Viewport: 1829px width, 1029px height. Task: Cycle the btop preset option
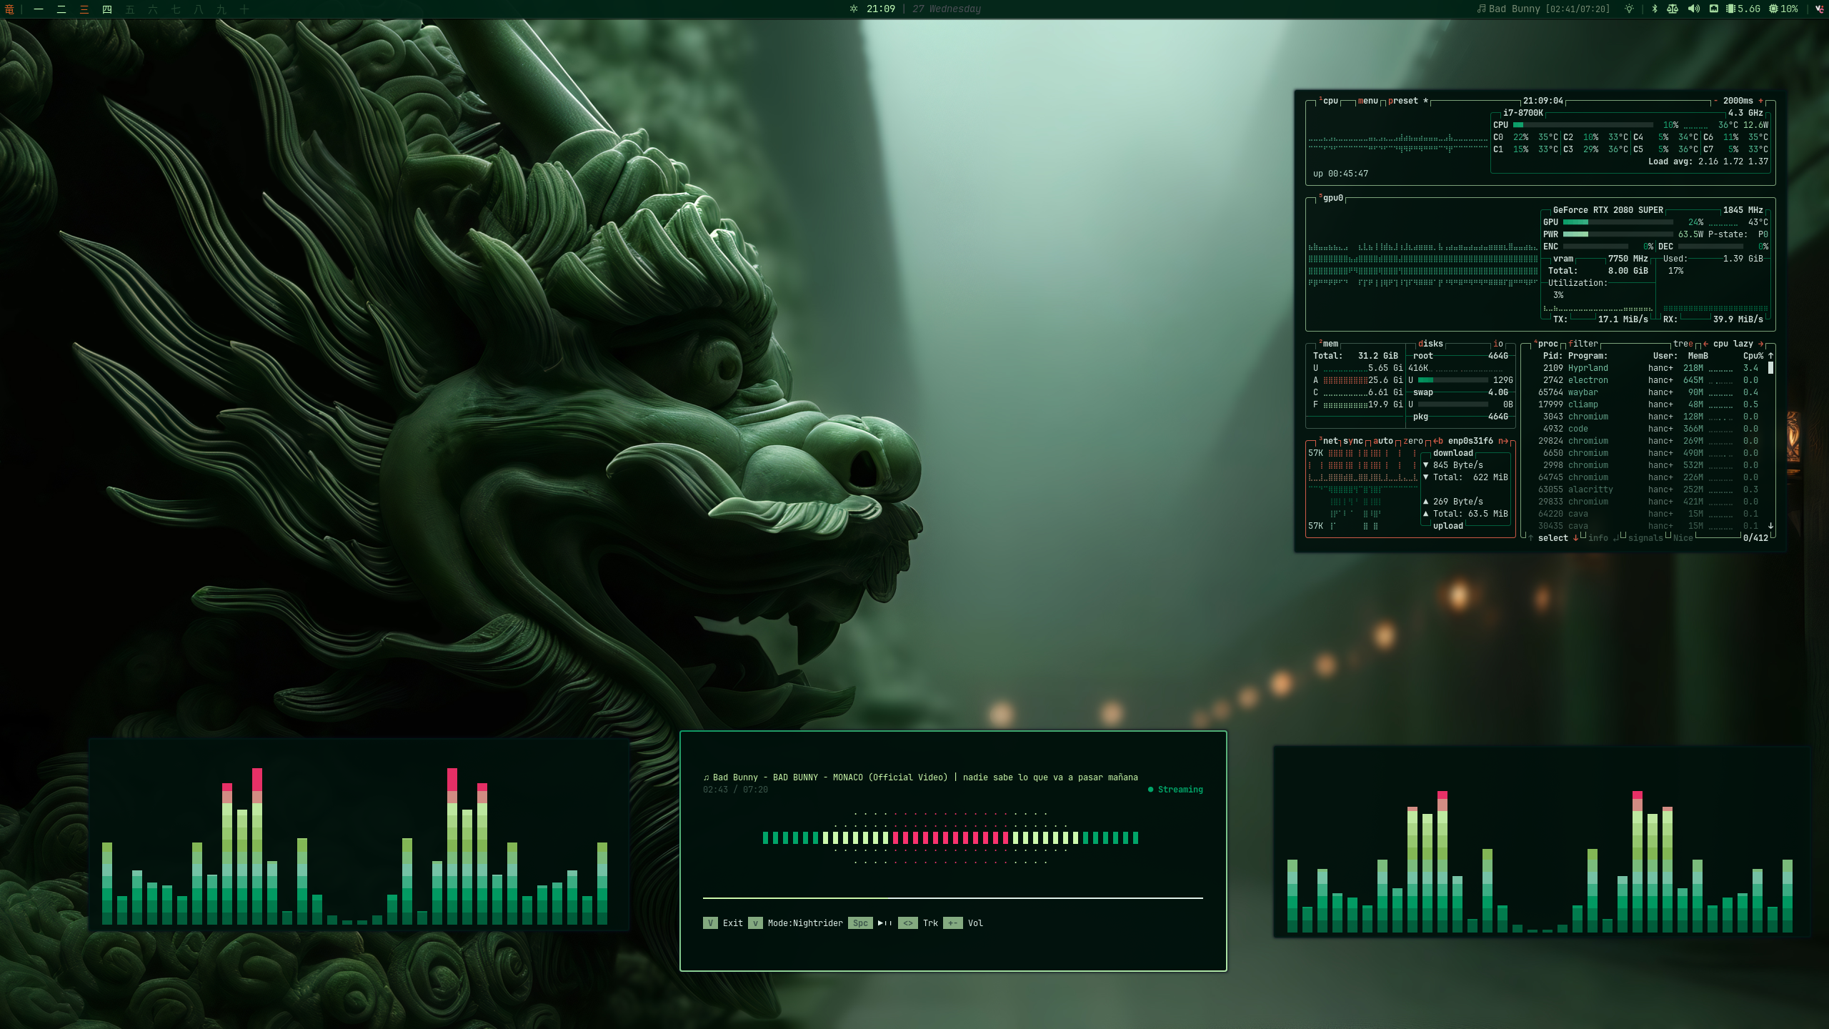[x=1407, y=101]
